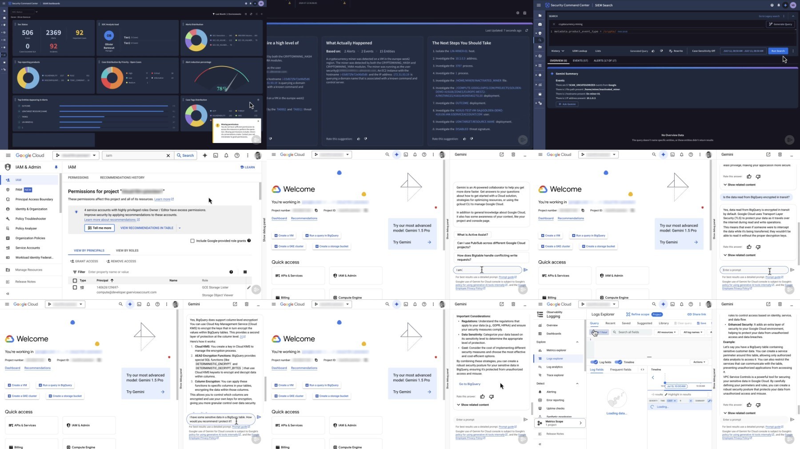
Task: Tick Include Google-provided role grants checkbox
Action: [192, 241]
